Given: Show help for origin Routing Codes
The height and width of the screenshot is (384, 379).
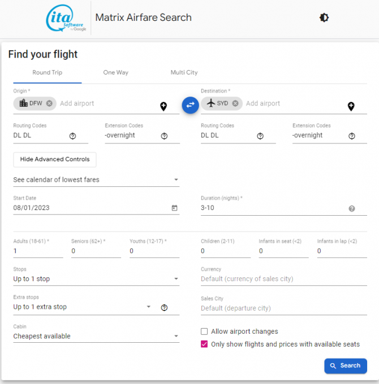Looking at the screenshot, I should (72, 136).
